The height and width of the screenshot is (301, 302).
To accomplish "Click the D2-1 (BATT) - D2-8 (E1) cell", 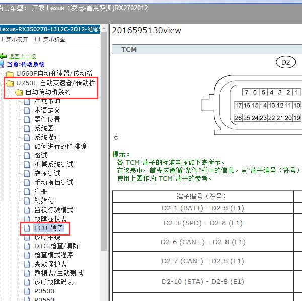I will coord(203,208).
